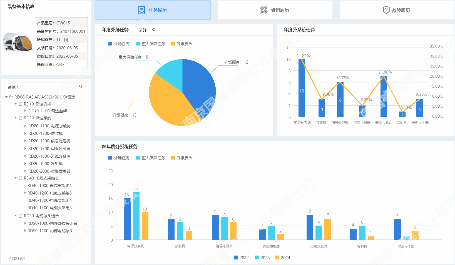Toggle 外场任务 legend in the pie chart
The image size is (455, 265).
coord(119,44)
